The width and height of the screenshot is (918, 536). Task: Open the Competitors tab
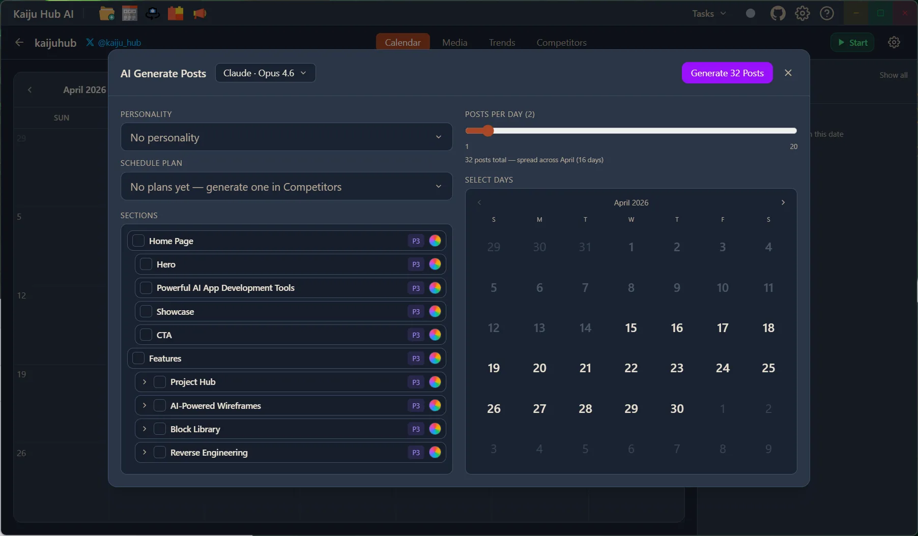coord(562,42)
